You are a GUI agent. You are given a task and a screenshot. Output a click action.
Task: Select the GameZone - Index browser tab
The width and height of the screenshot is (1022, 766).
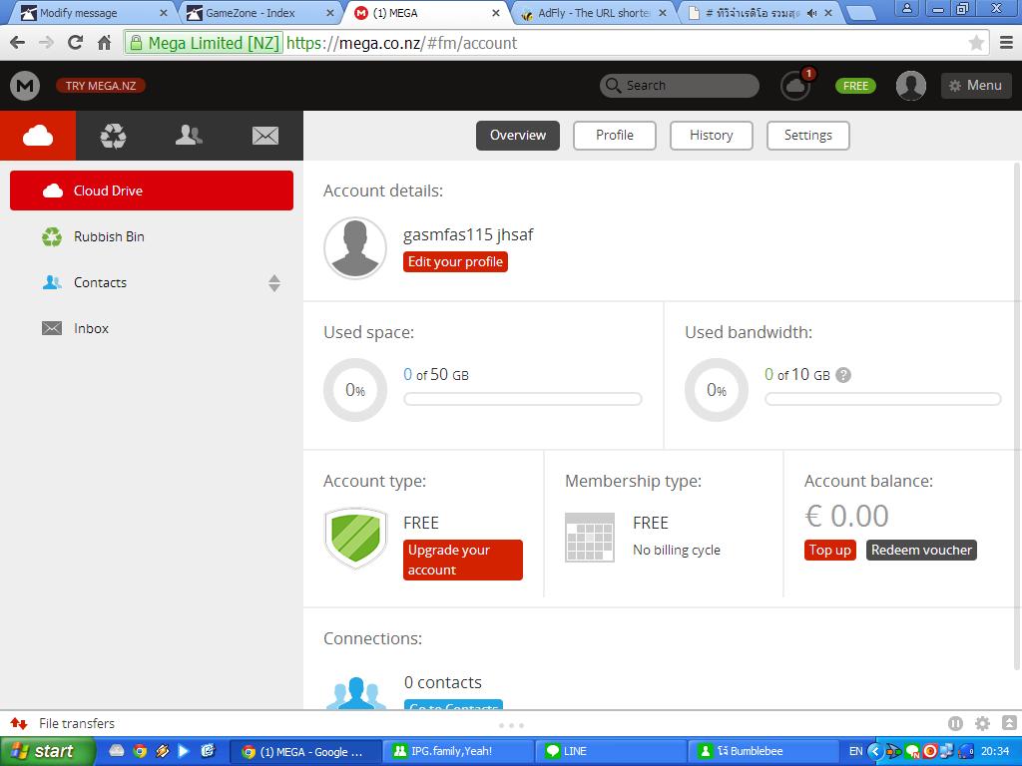(258, 13)
